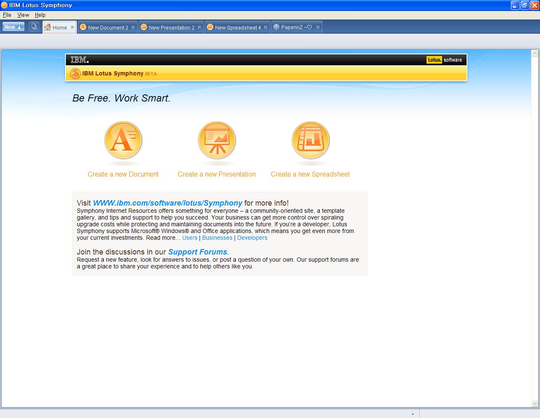Click the new Presentation circular icon
The image size is (540, 418).
217,140
